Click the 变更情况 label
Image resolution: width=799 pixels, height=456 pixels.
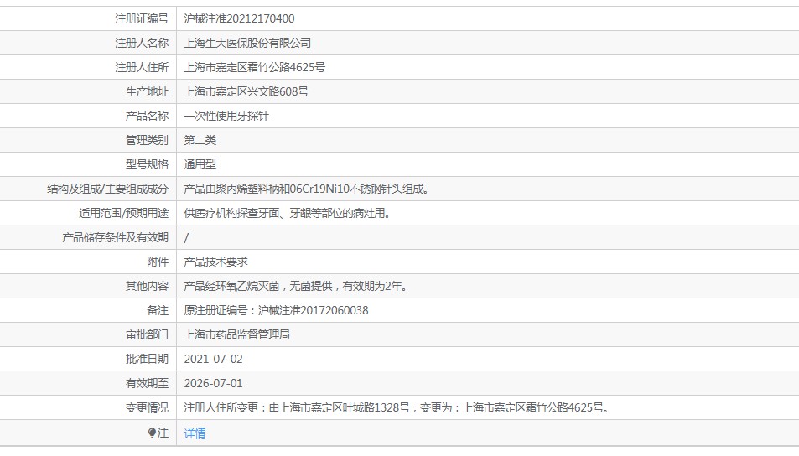148,407
